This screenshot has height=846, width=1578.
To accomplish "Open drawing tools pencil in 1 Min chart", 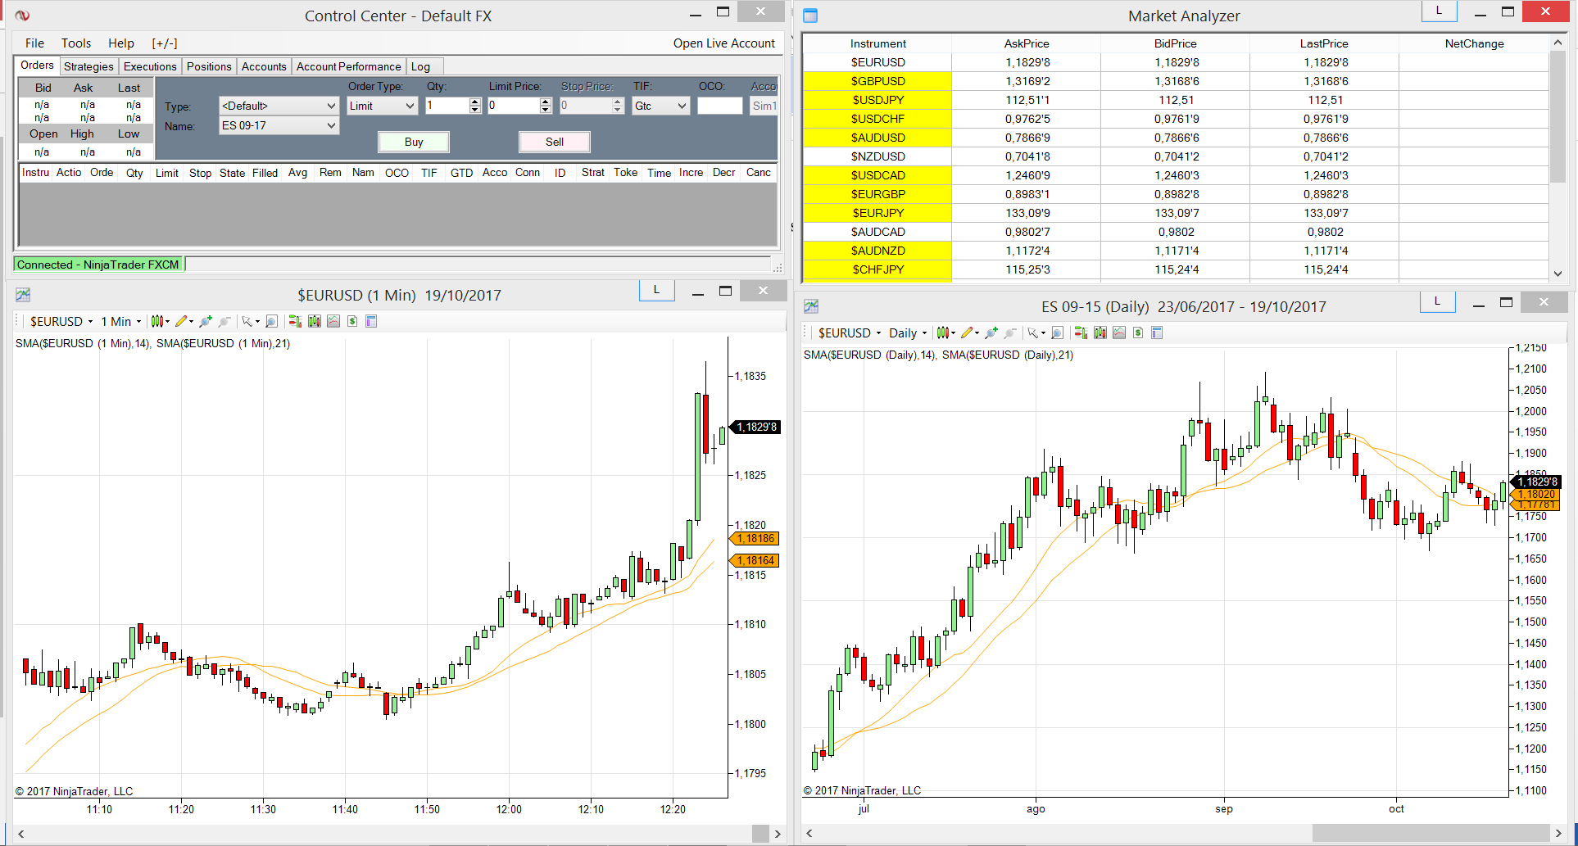I will point(181,321).
